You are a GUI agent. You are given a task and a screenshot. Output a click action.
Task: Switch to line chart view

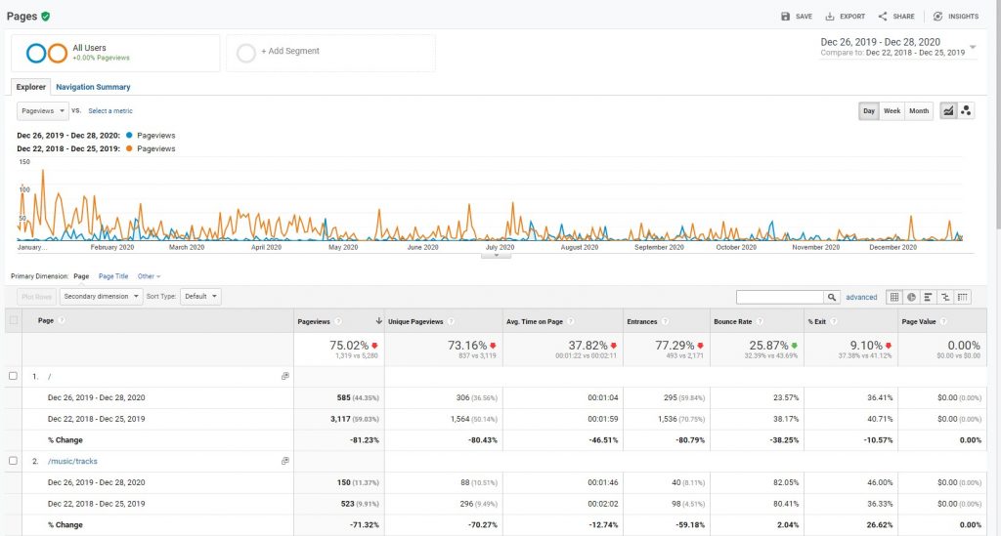(948, 111)
